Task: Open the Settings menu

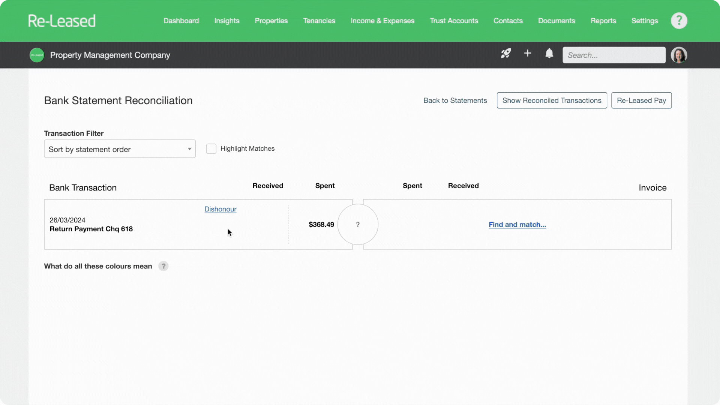Action: pyautogui.click(x=645, y=21)
